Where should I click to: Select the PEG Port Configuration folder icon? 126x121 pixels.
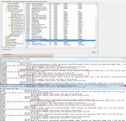10,25
